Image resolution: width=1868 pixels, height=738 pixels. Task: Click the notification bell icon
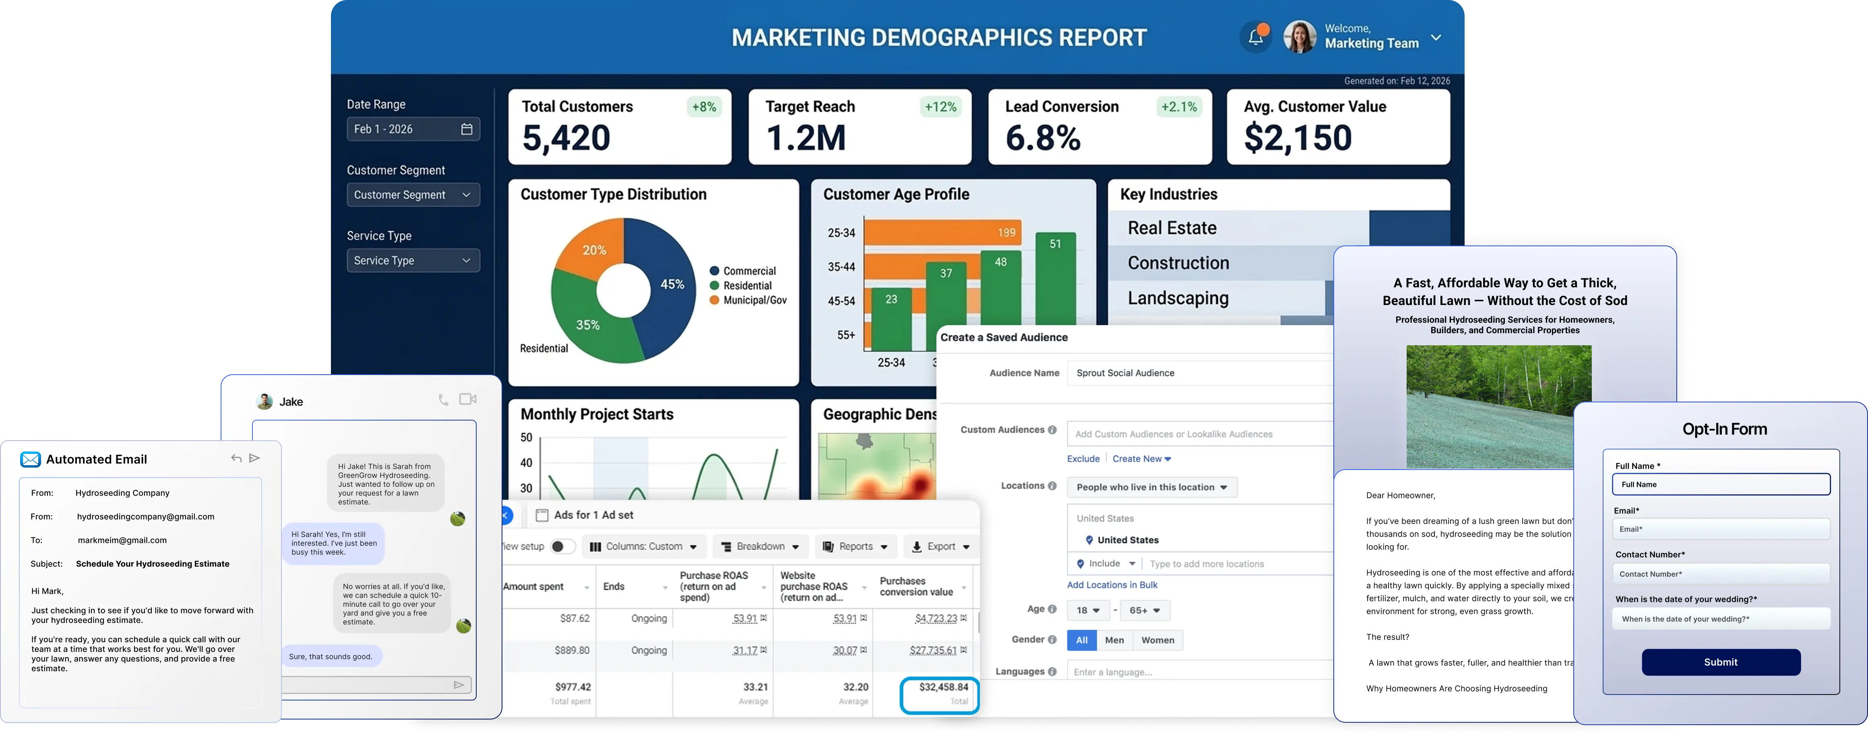pyautogui.click(x=1256, y=38)
